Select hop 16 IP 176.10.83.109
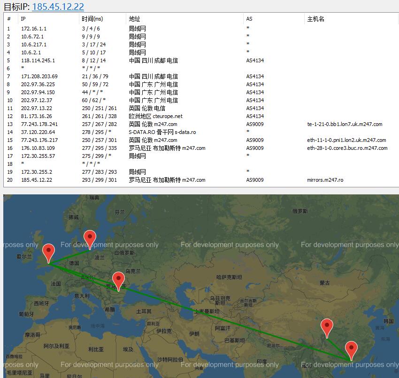The width and height of the screenshot is (399, 378). 38,148
